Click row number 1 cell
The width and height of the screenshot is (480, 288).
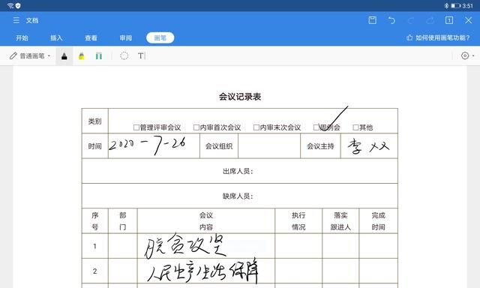(x=95, y=246)
